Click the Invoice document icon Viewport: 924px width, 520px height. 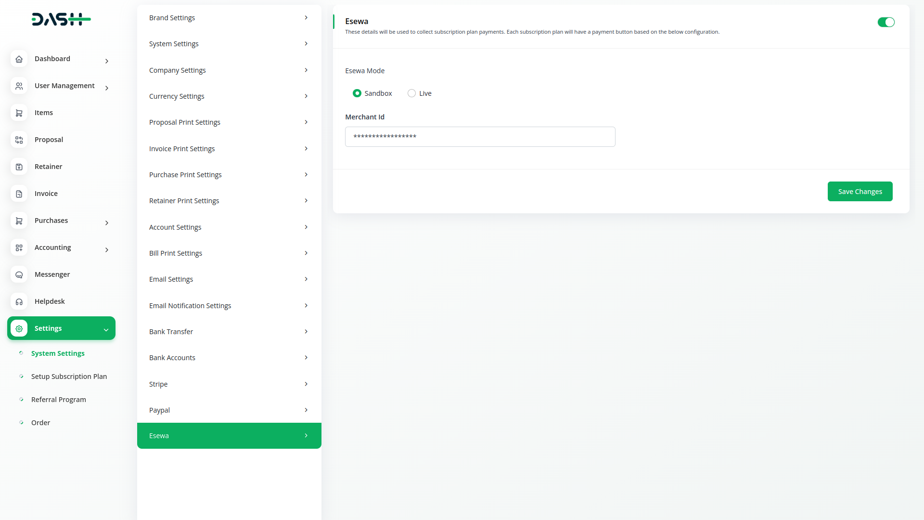coord(19,194)
